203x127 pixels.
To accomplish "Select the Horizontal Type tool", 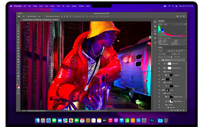I will (x=18, y=68).
